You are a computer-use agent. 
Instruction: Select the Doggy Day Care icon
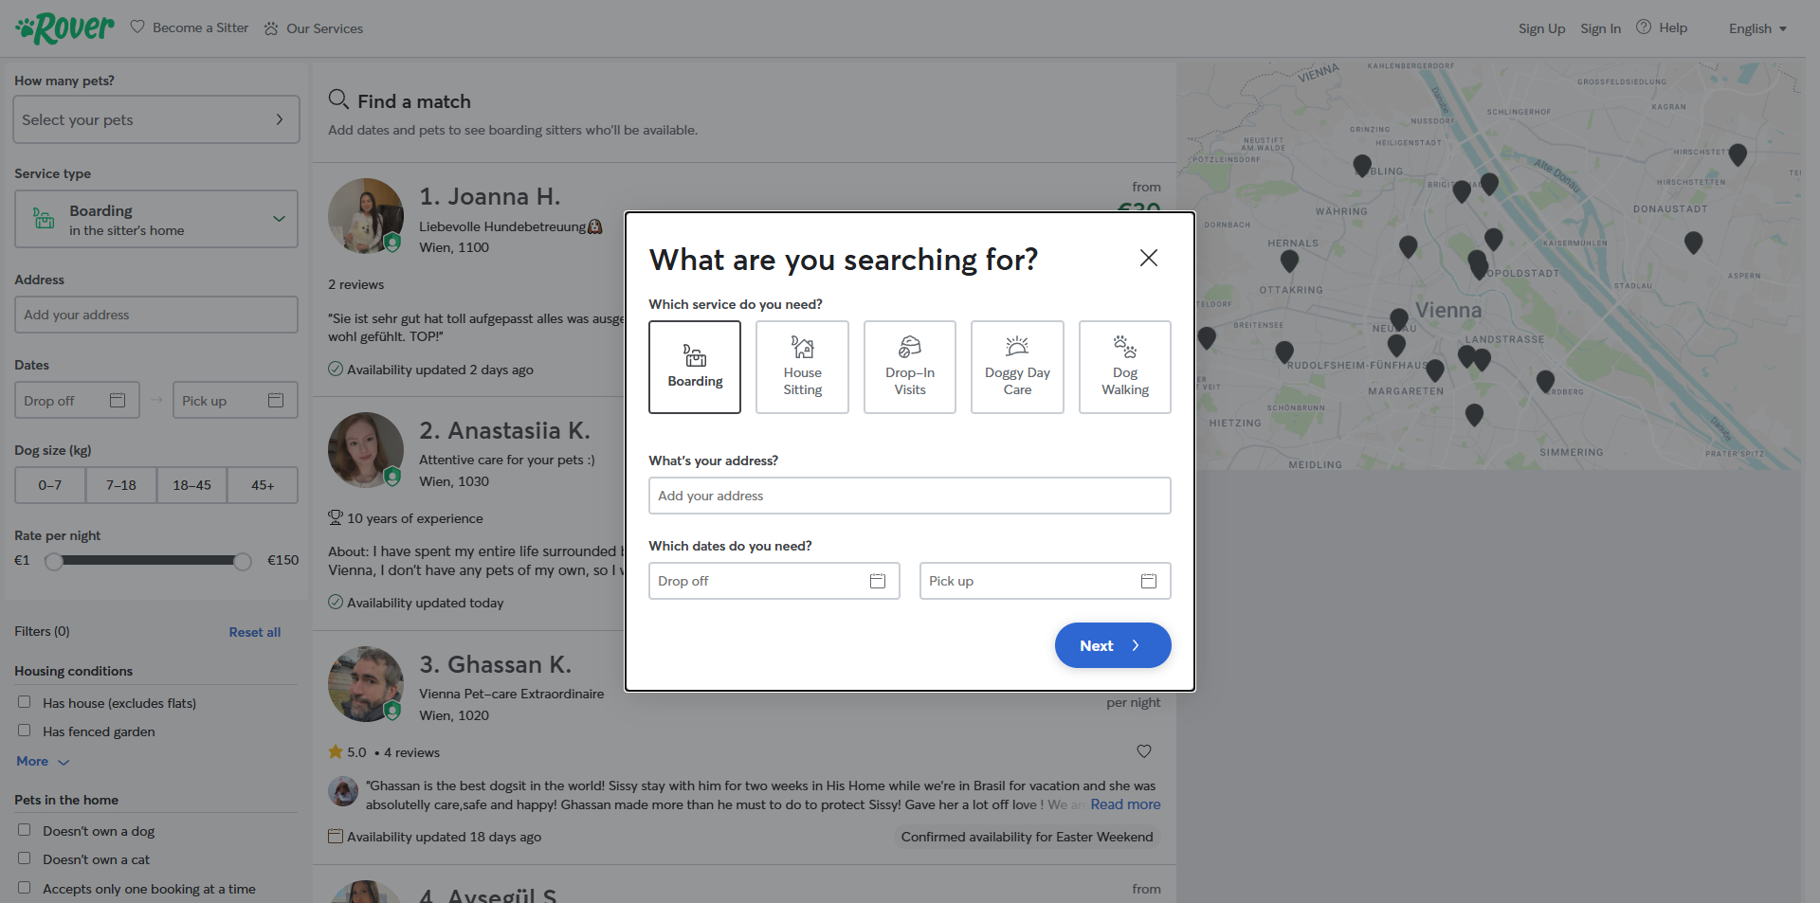click(x=1017, y=346)
